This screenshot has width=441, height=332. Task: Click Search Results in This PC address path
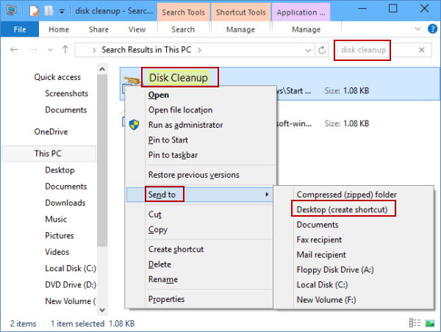pyautogui.click(x=146, y=50)
